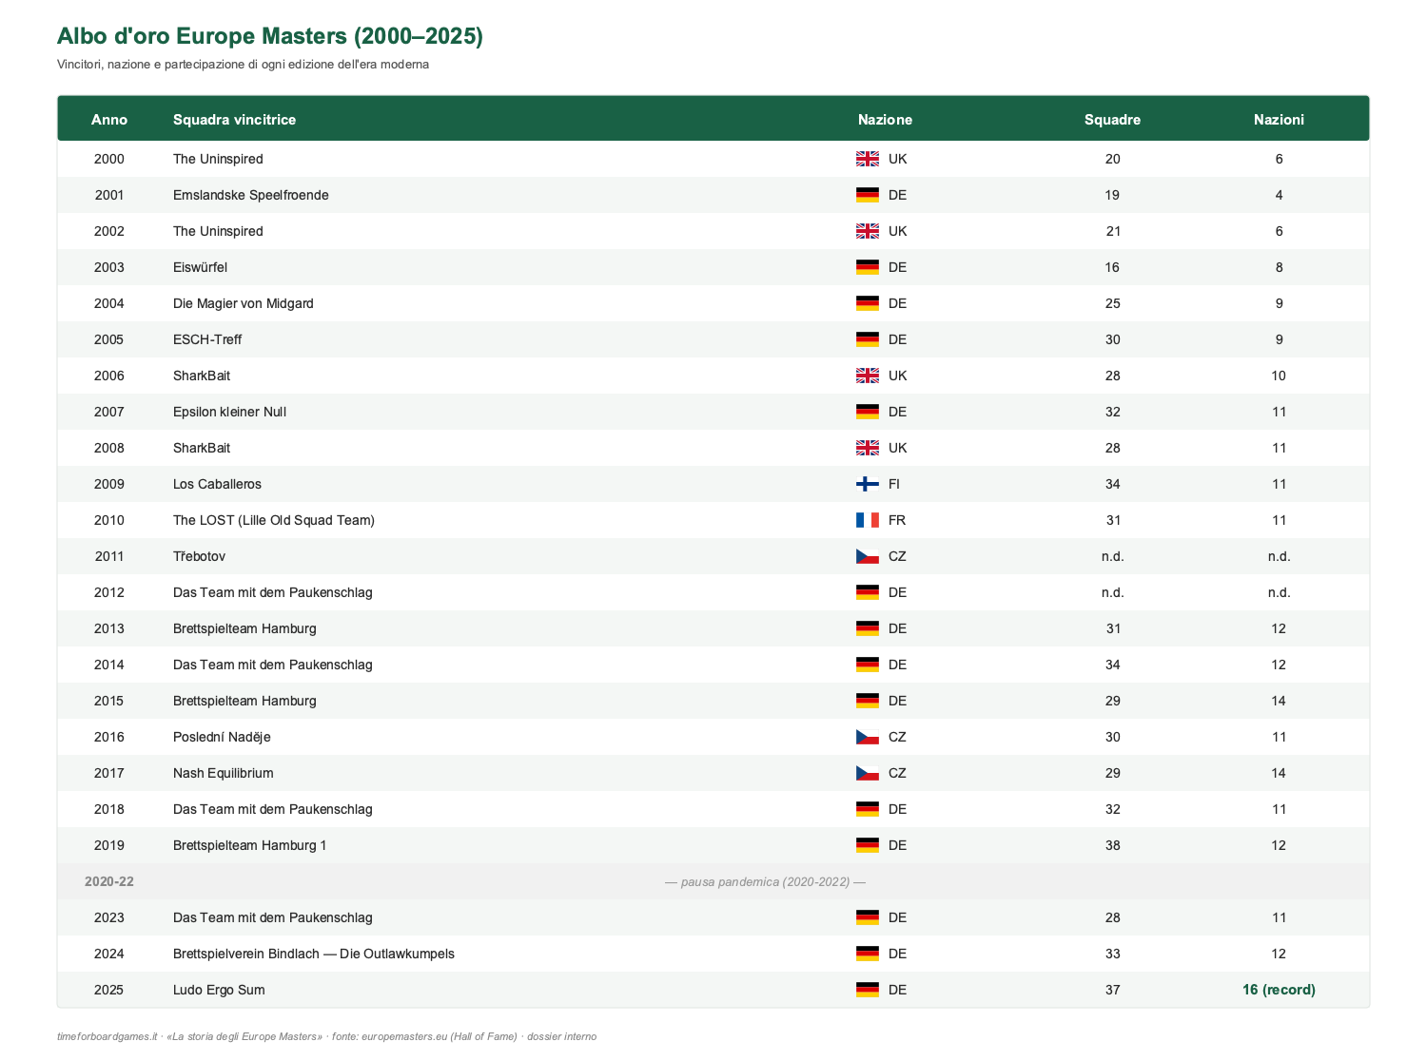
Task: Select the Brettspielteam Hamburg 1 cell
Action: click(x=249, y=845)
